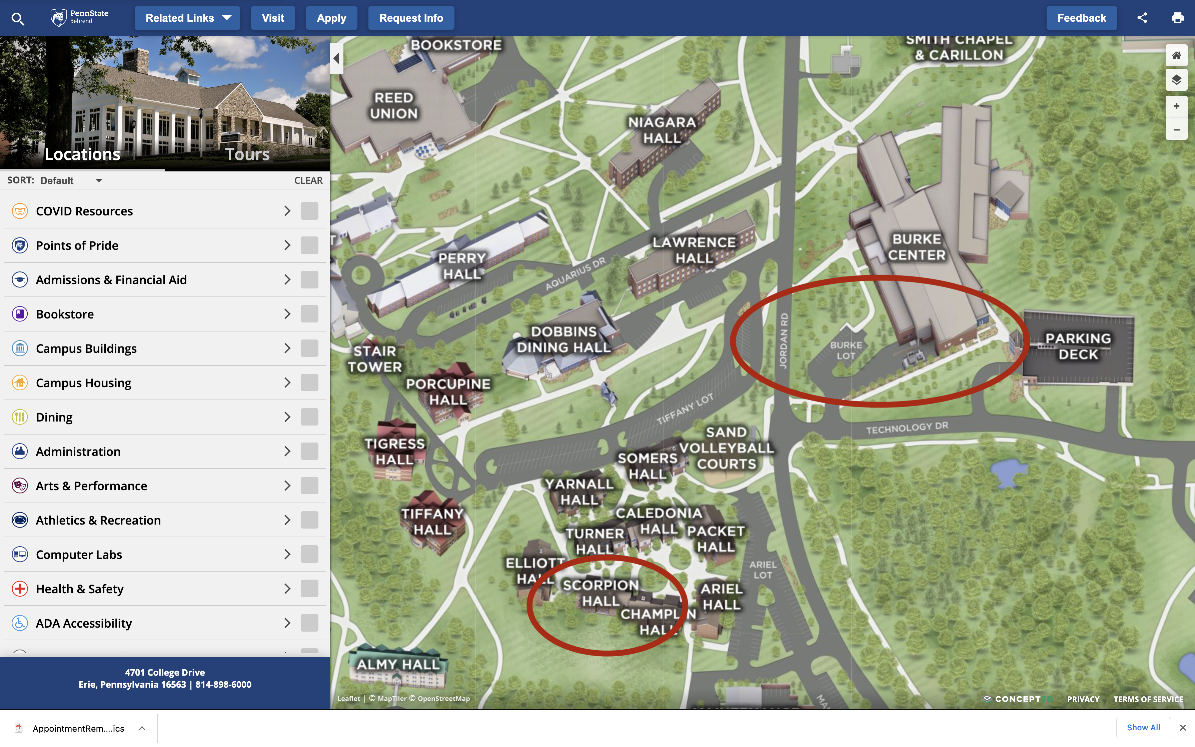Viewport: 1195px width, 747px height.
Task: Click the Health & Safety red cross icon
Action: point(20,589)
